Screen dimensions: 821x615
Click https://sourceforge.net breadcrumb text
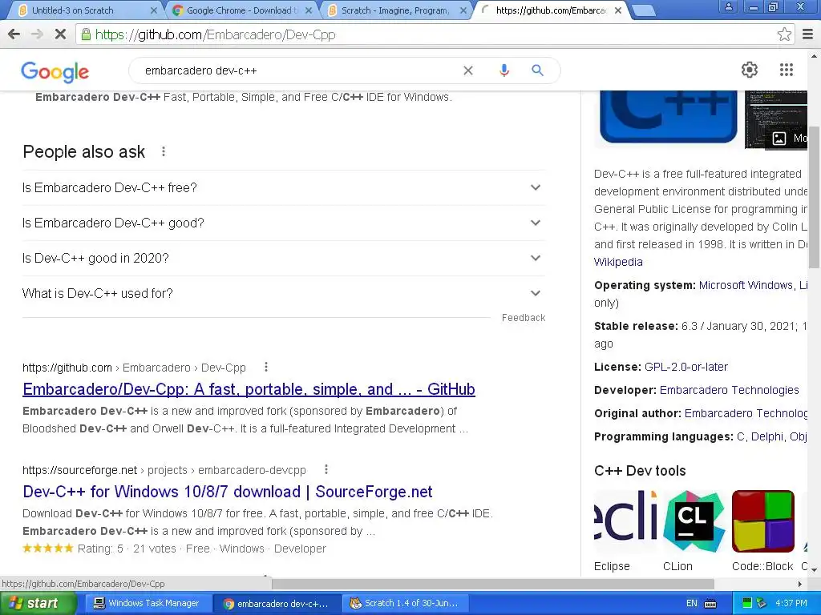79,470
